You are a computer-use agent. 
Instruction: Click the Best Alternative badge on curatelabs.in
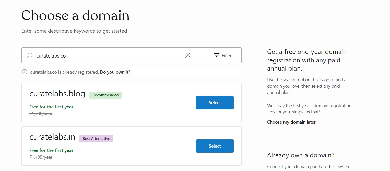pyautogui.click(x=96, y=138)
